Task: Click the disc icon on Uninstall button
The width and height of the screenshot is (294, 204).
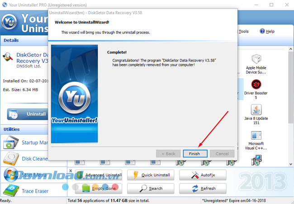Action: point(14,114)
